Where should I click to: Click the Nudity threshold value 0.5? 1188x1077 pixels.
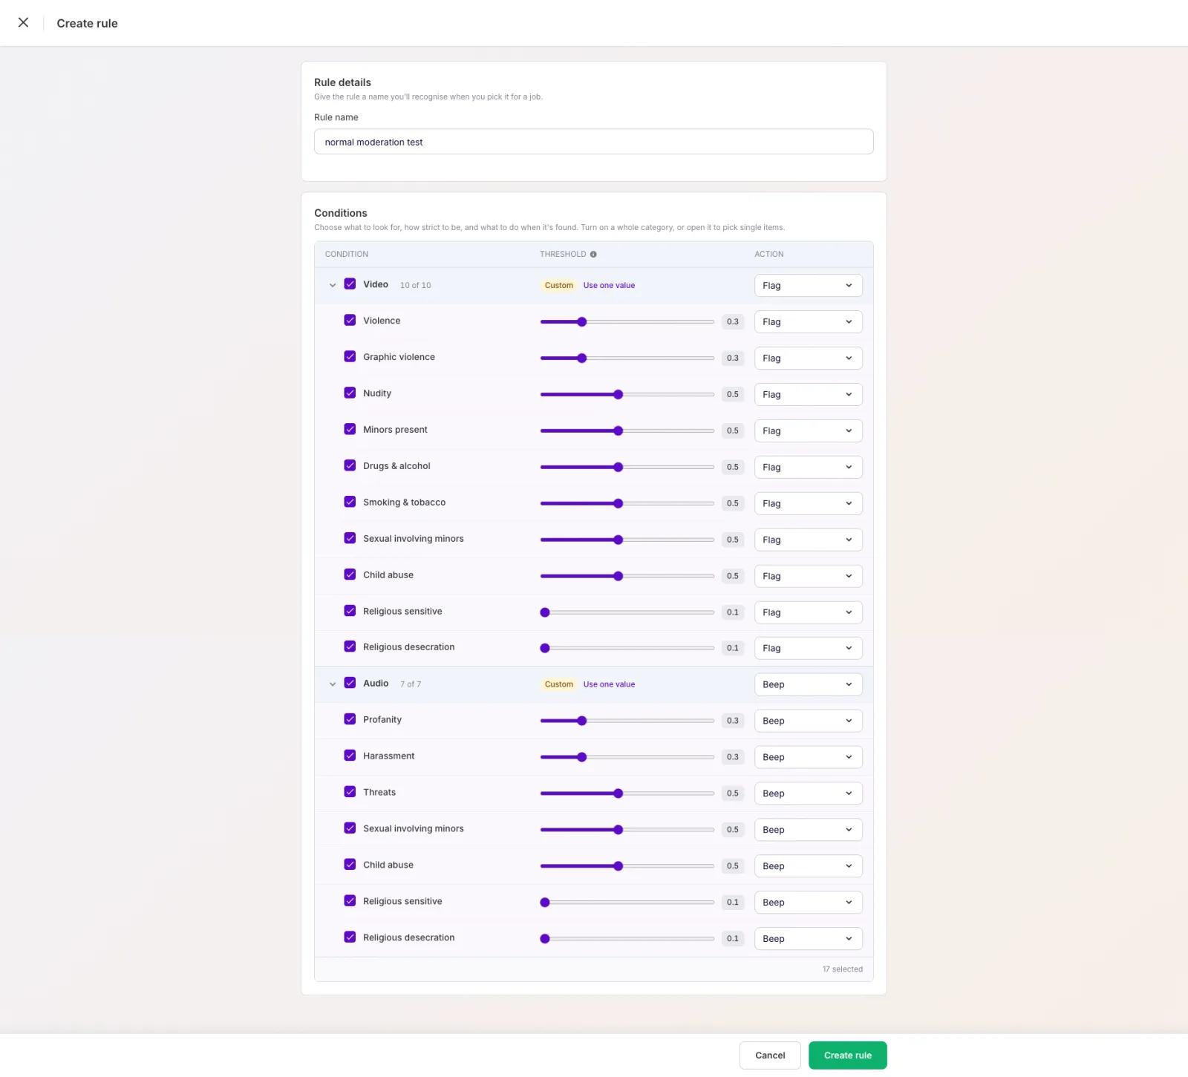tap(732, 395)
